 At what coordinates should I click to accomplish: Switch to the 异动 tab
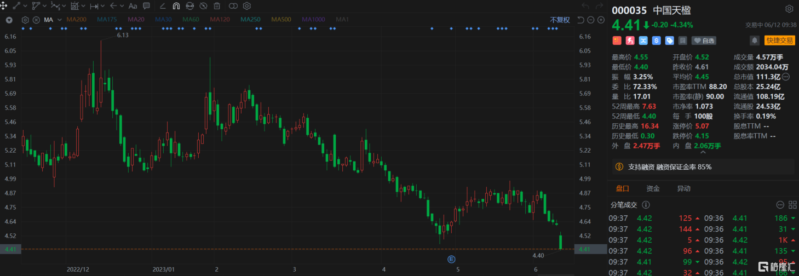(x=684, y=189)
